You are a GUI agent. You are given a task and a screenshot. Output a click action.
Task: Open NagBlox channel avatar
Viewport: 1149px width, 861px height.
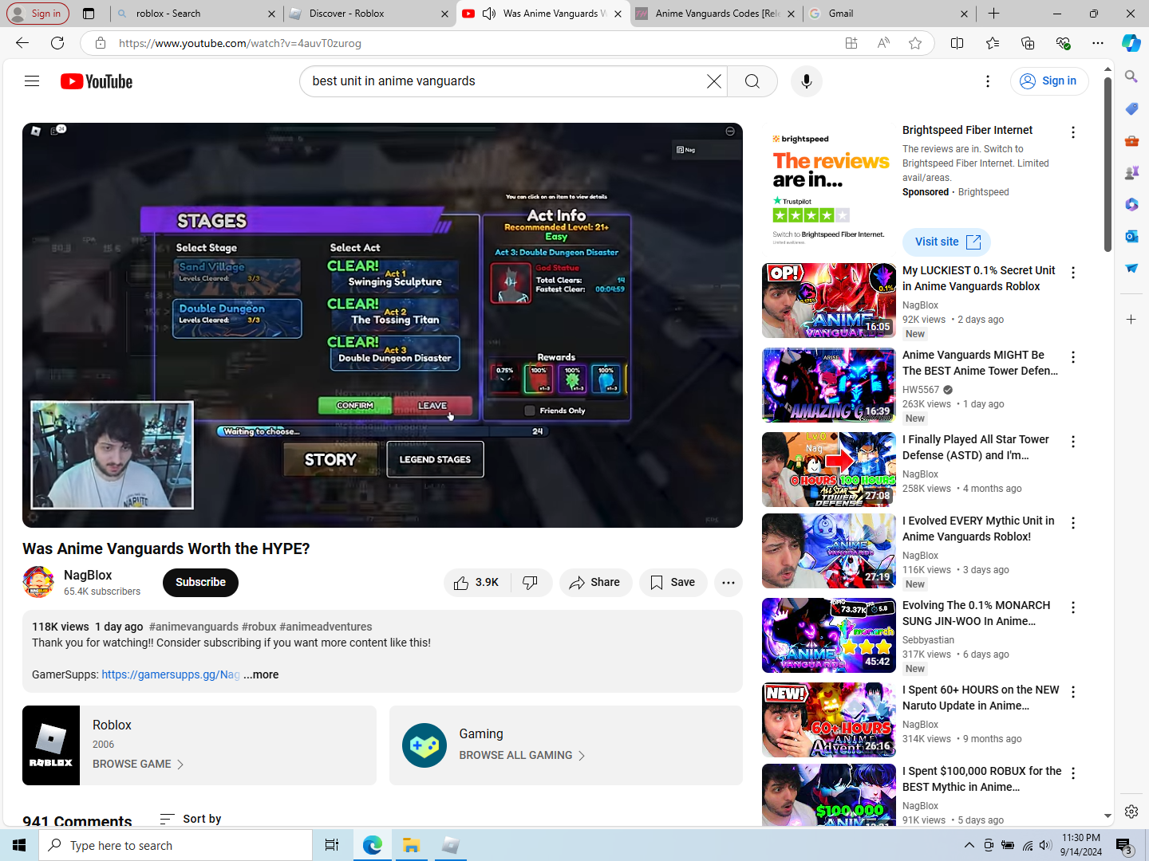(x=38, y=582)
